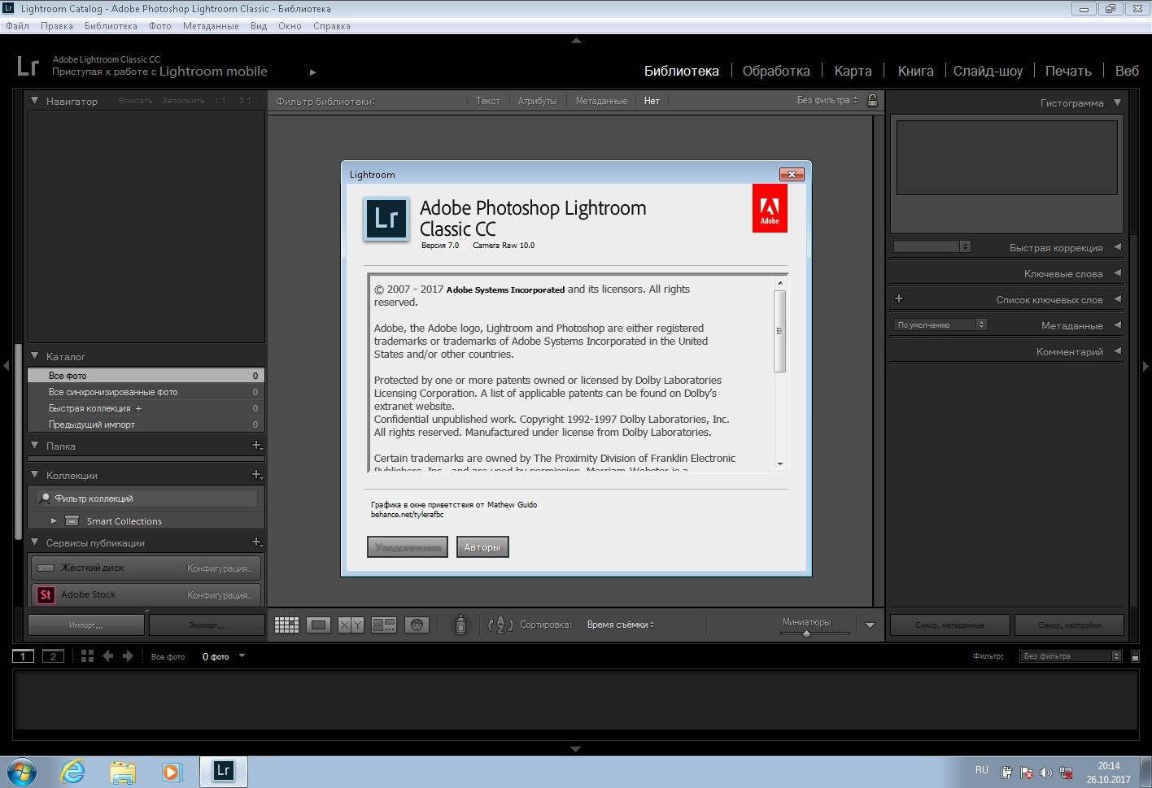Click the second window display button 2
Screen dimensions: 1152x788
tap(53, 656)
